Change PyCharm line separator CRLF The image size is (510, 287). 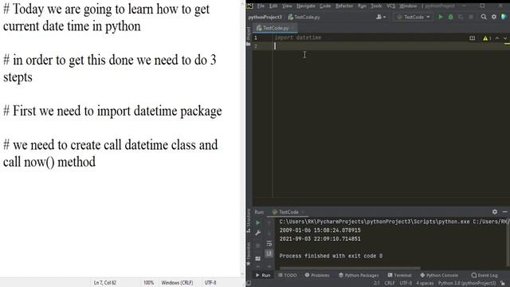point(390,284)
